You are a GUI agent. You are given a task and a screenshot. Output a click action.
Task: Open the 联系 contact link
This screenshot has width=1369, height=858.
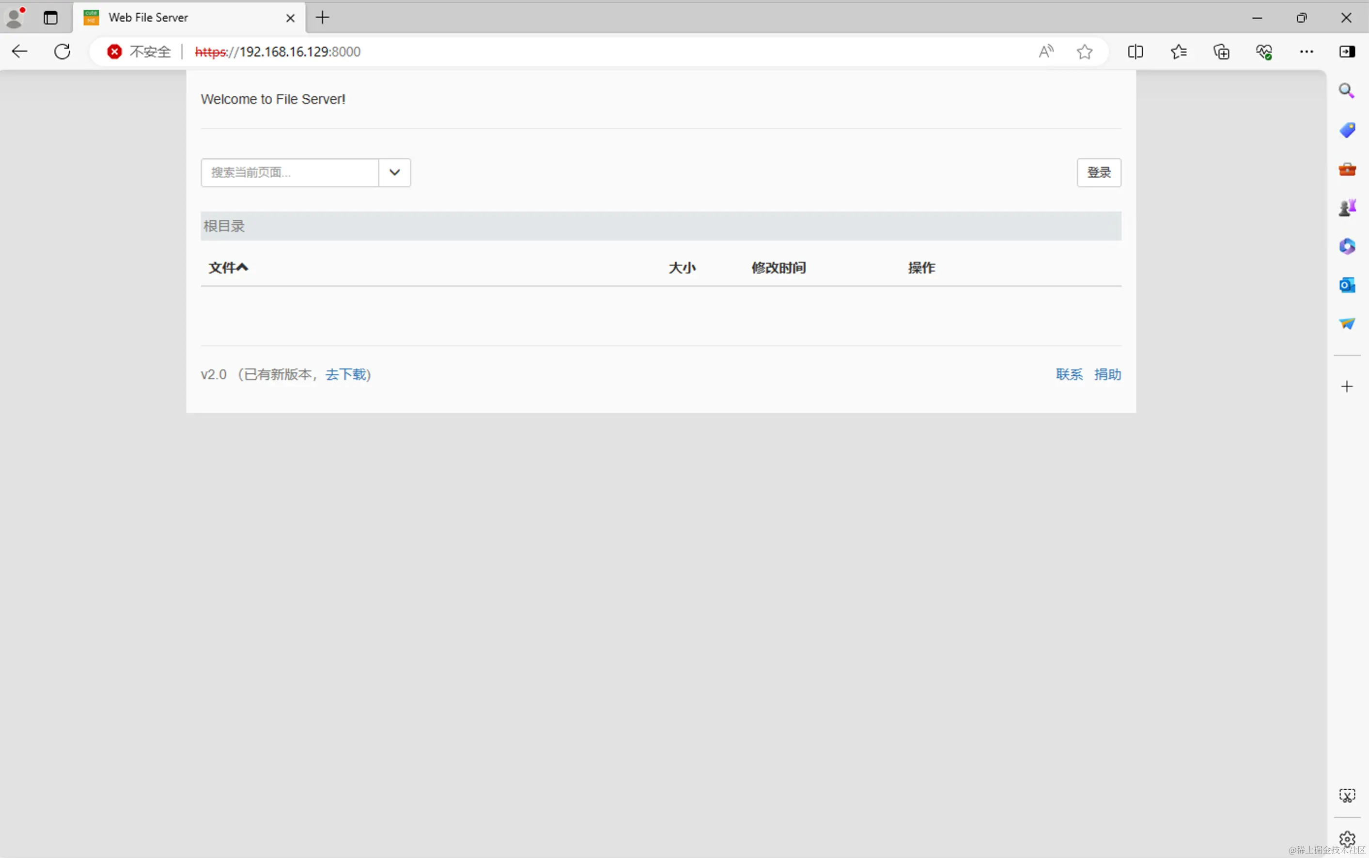[1069, 374]
